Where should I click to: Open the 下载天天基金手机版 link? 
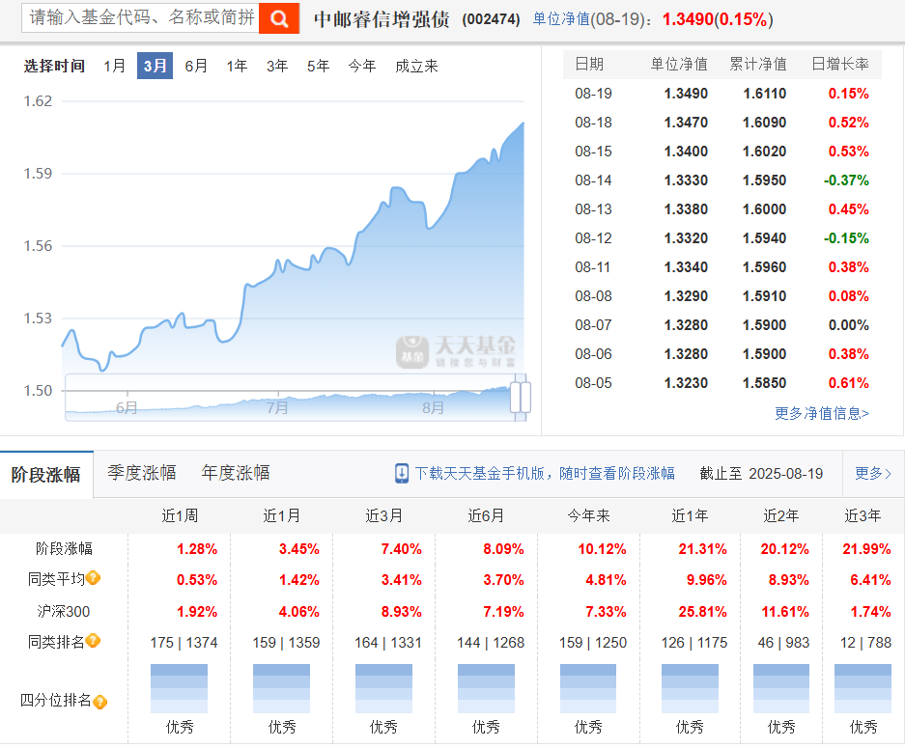[x=545, y=474]
